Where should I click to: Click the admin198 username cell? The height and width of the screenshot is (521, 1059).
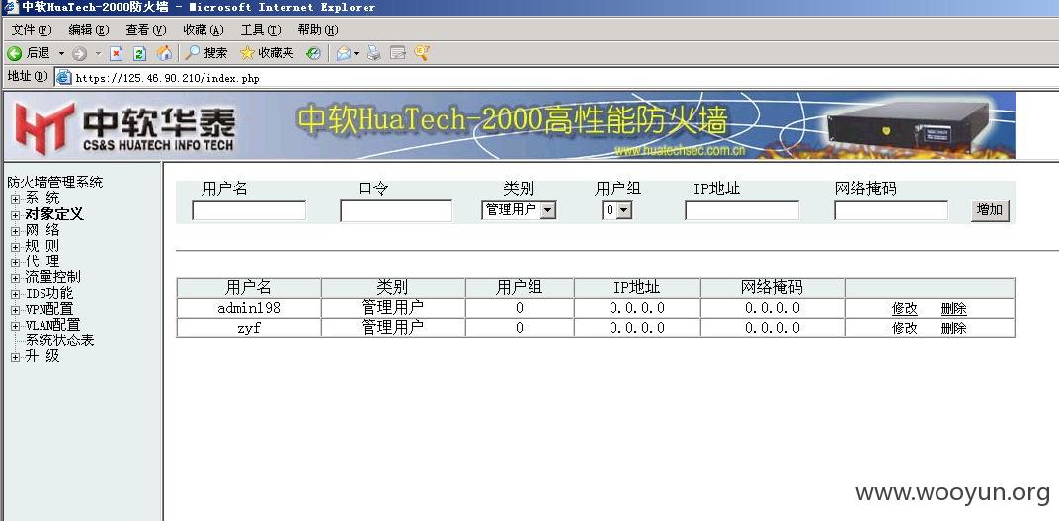coord(249,309)
